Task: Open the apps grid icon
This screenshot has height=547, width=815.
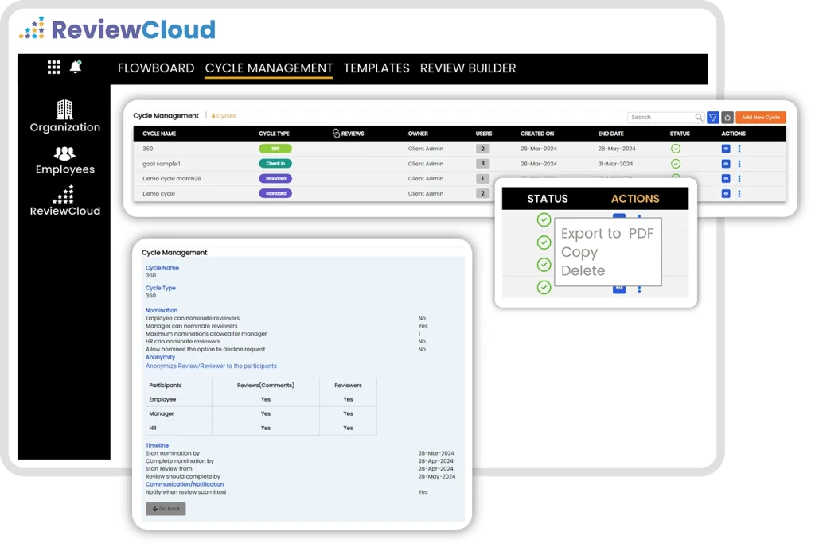Action: [x=53, y=68]
